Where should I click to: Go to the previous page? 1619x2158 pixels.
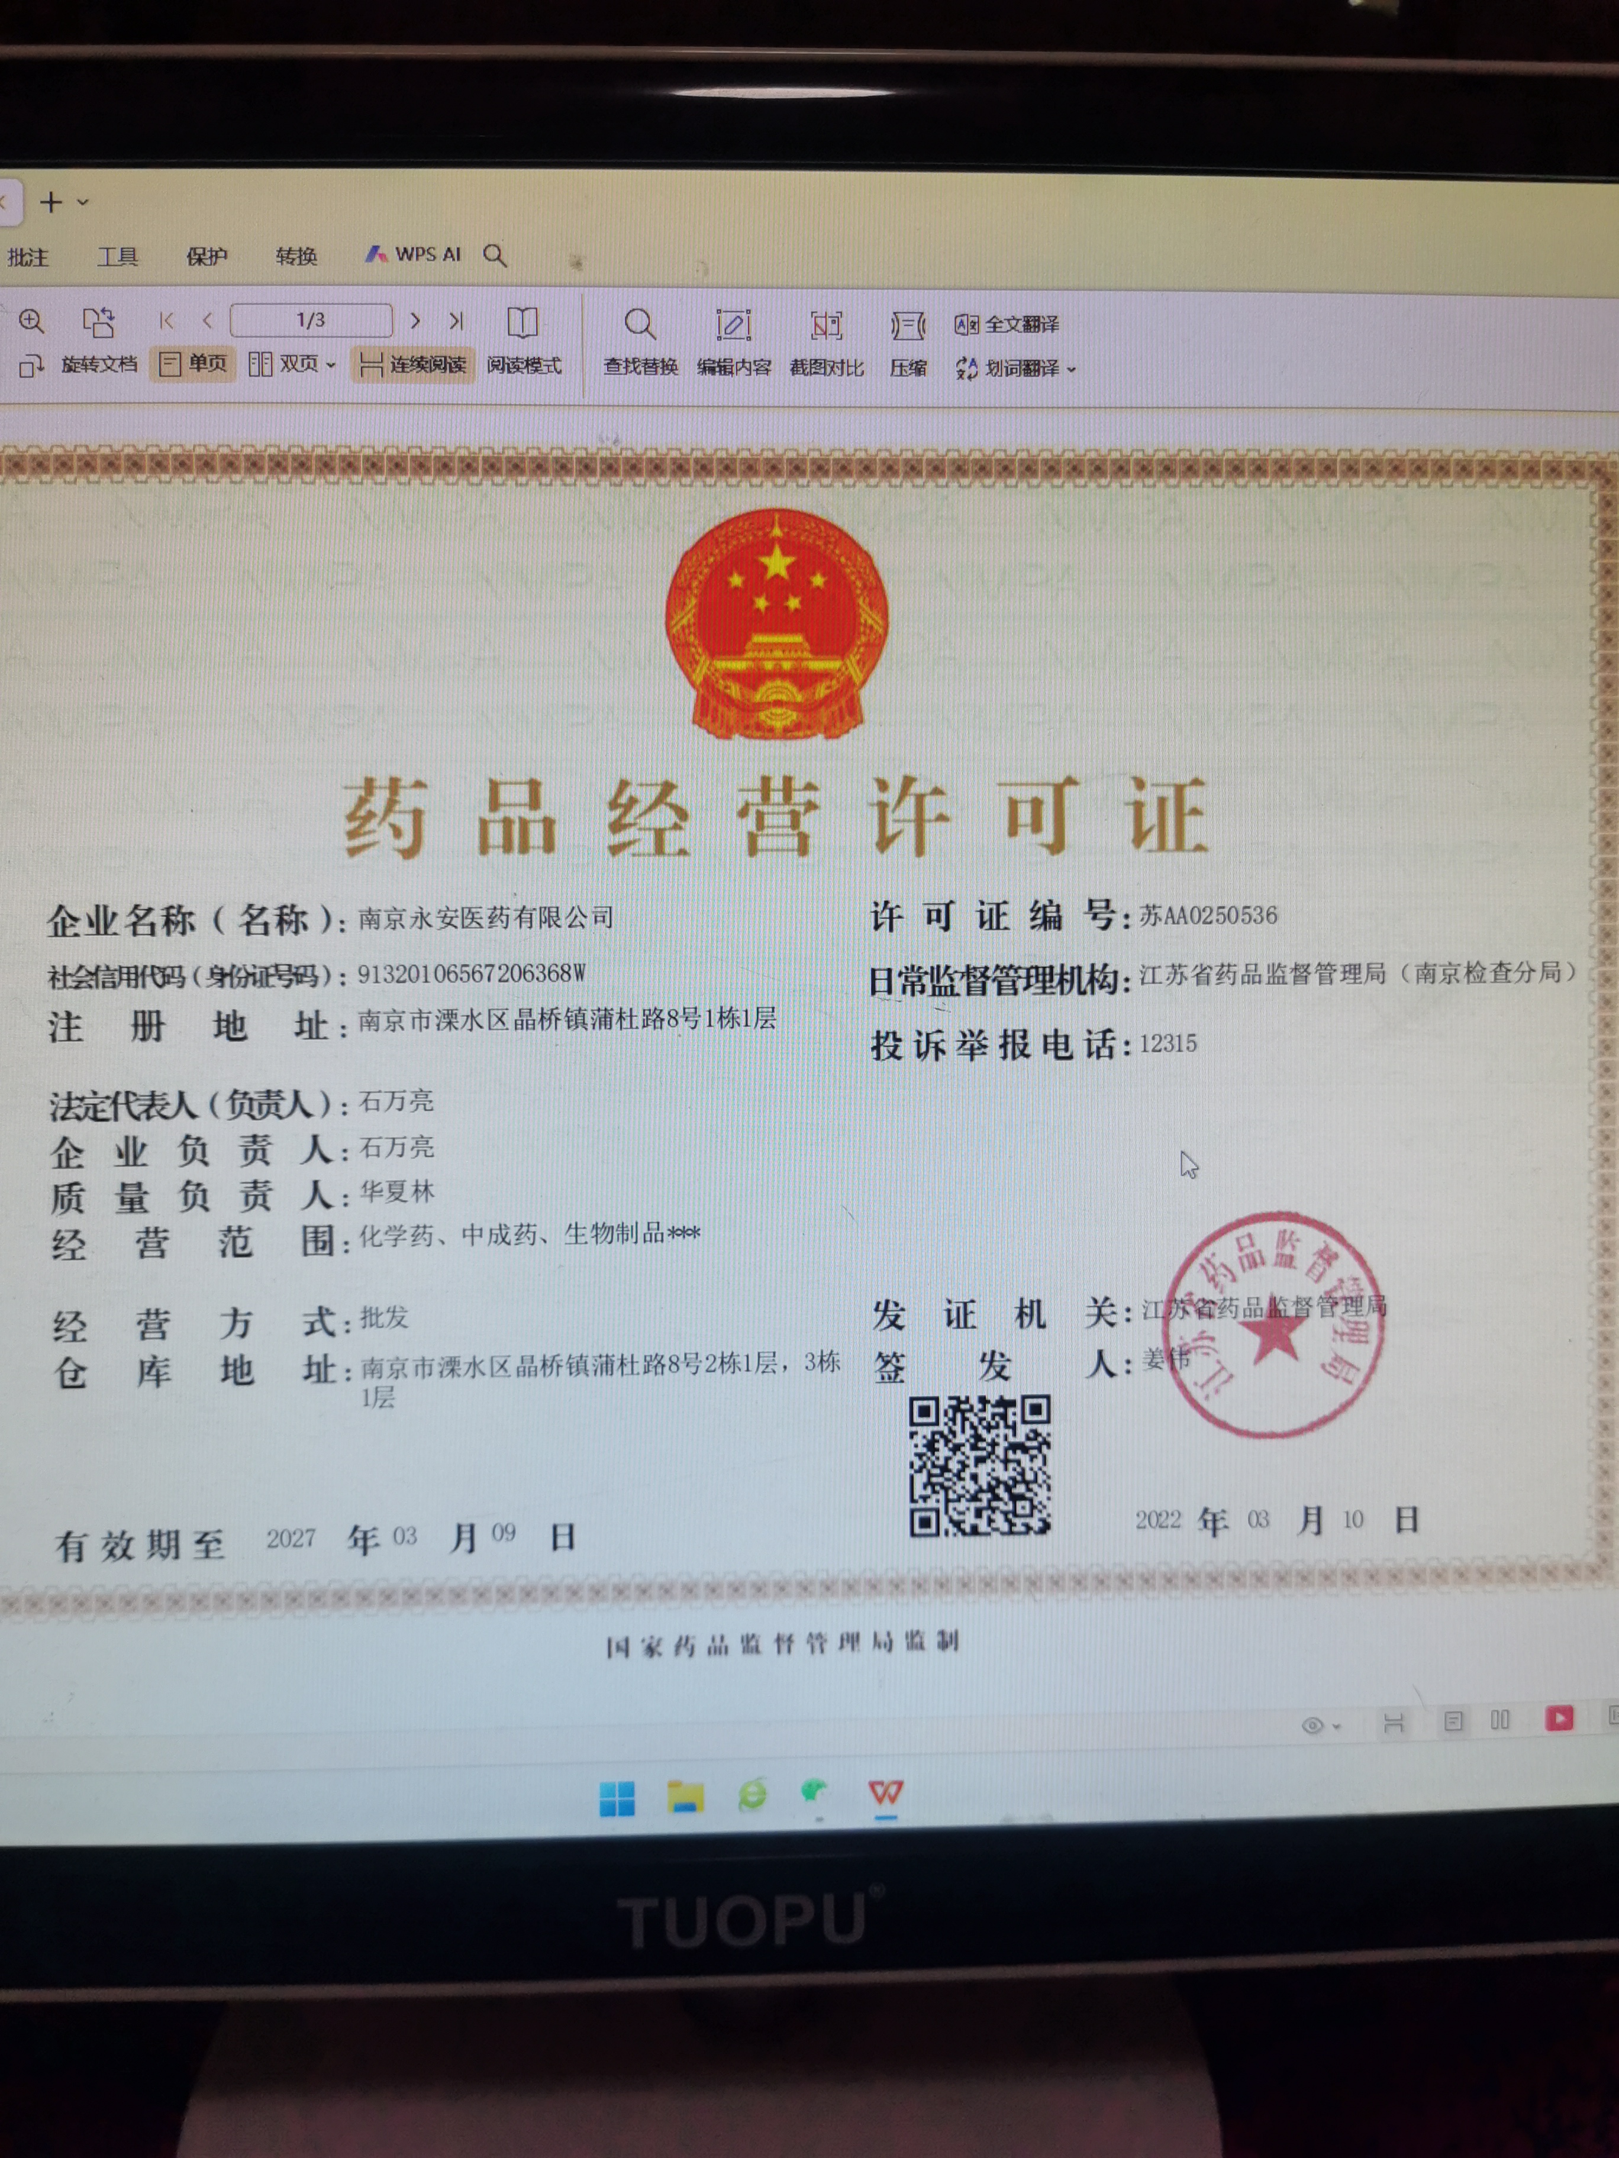[207, 320]
